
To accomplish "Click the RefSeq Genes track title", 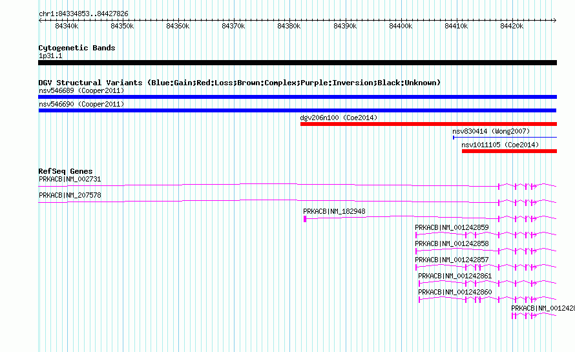I will click(65, 171).
